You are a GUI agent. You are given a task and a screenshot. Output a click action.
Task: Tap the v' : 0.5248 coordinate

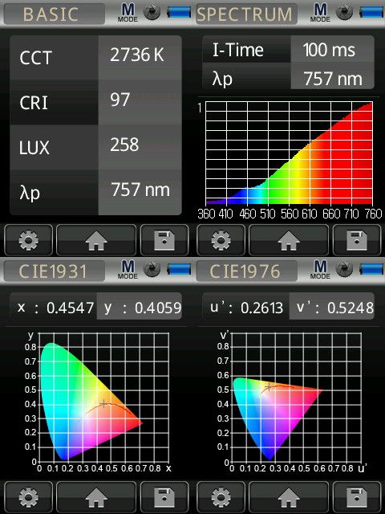[331, 306]
